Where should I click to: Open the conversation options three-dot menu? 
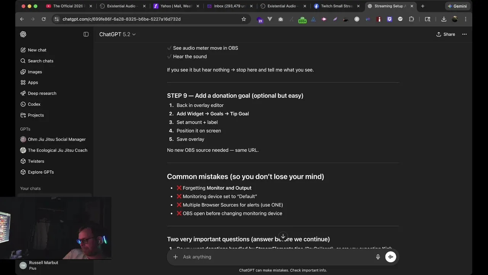click(464, 34)
